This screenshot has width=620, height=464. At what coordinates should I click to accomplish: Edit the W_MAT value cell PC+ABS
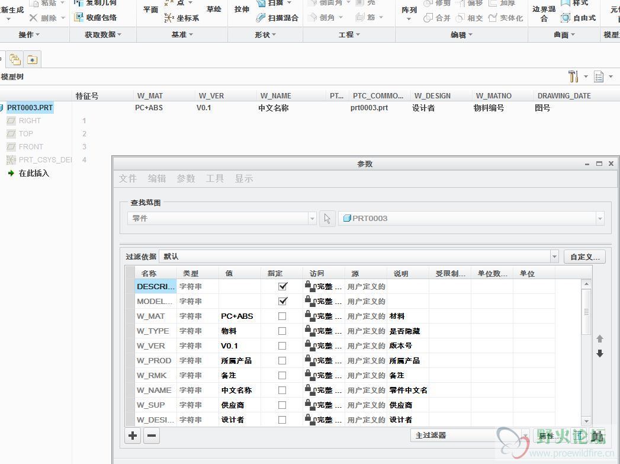click(240, 316)
